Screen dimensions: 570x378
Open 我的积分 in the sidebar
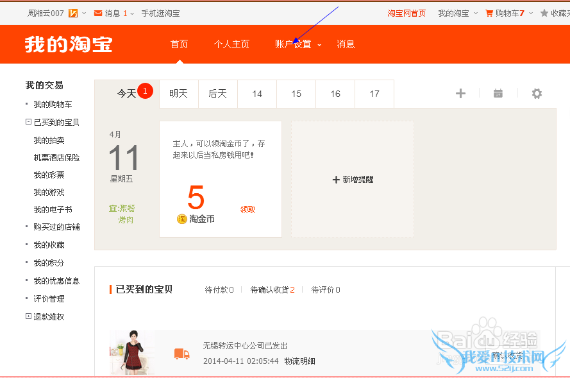click(49, 262)
